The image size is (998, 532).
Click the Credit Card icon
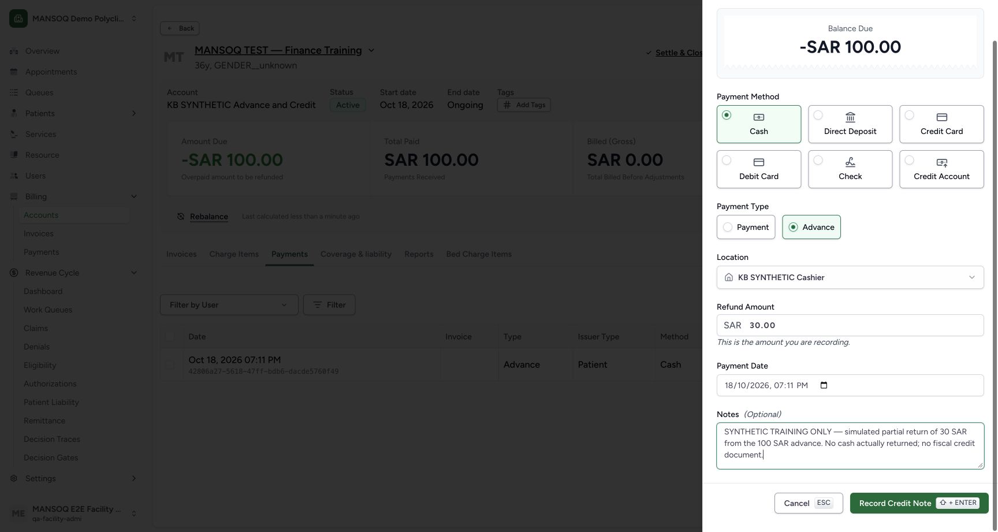coord(941,117)
